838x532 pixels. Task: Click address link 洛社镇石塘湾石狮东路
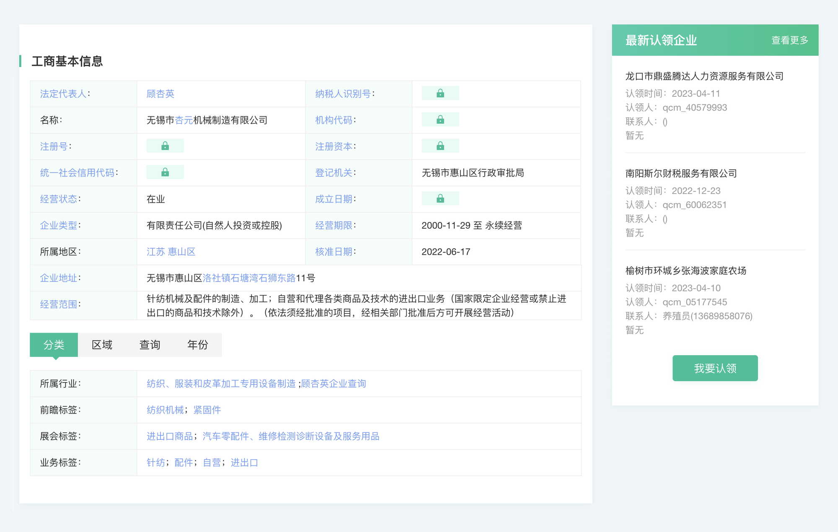click(249, 278)
